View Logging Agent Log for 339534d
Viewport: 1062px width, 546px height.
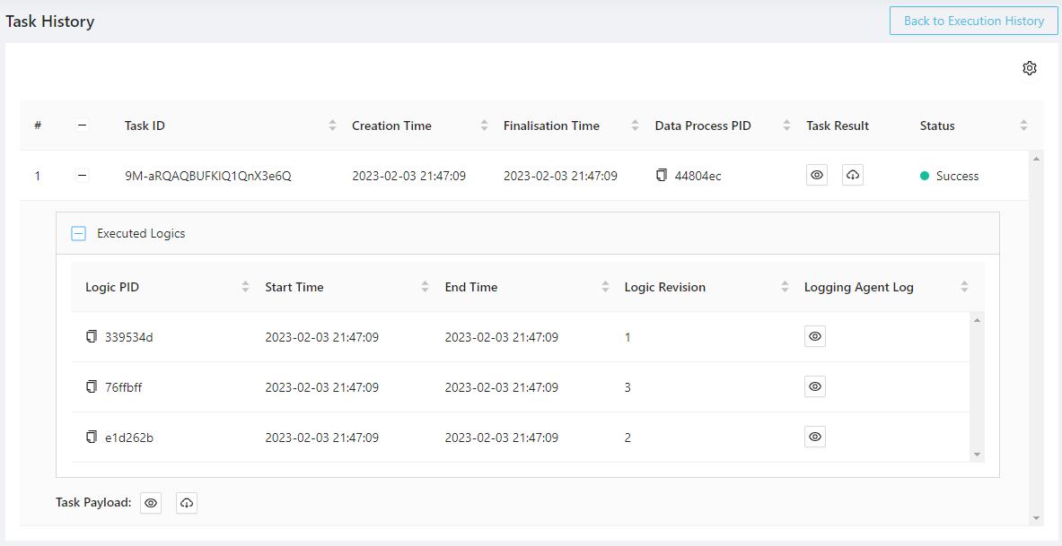(815, 337)
